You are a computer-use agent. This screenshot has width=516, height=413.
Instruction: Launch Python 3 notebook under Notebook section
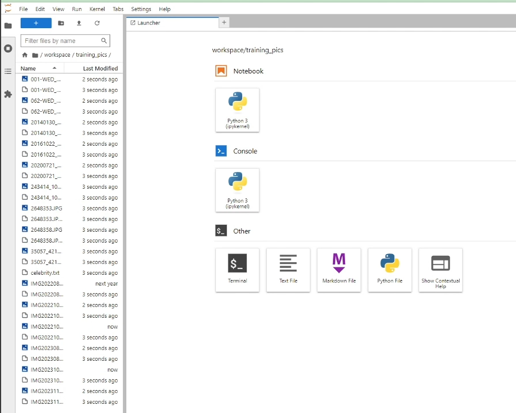point(237,110)
